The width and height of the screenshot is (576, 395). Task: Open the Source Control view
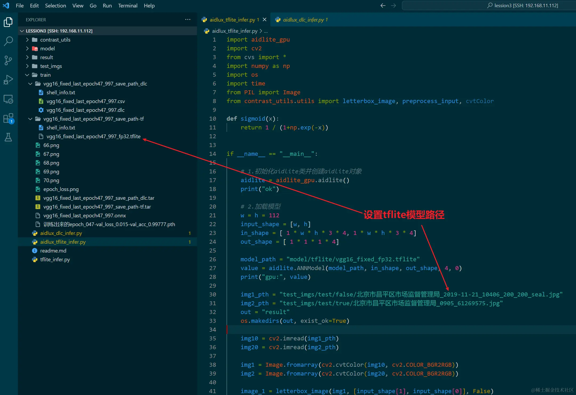[x=8, y=60]
